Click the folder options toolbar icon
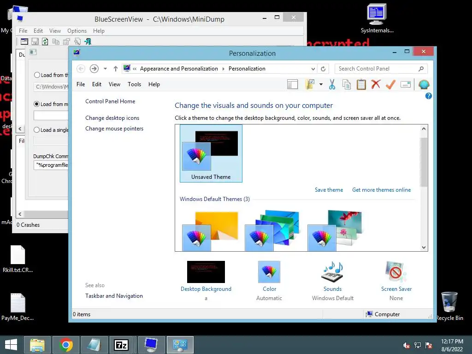The width and height of the screenshot is (472, 354). [310, 85]
